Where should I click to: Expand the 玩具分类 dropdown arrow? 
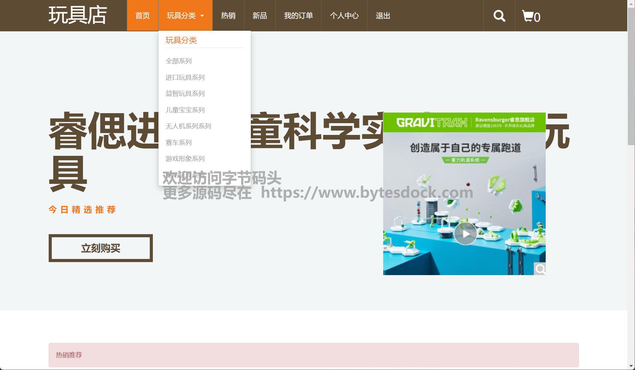pos(202,16)
